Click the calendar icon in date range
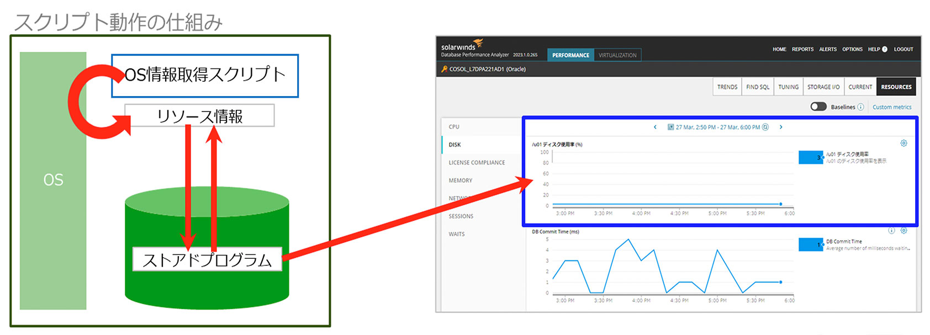This screenshot has height=335, width=930. point(670,127)
